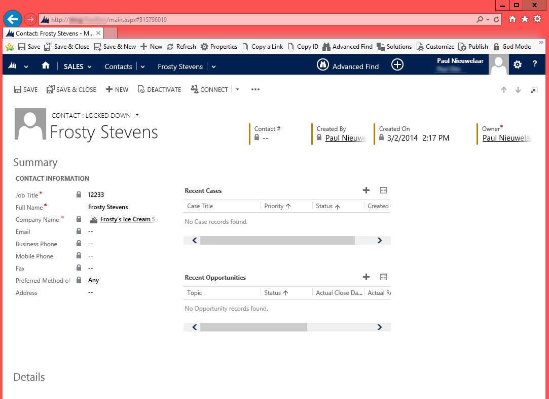Open the settings gear in the CRM header
The image size is (549, 399).
click(517, 64)
